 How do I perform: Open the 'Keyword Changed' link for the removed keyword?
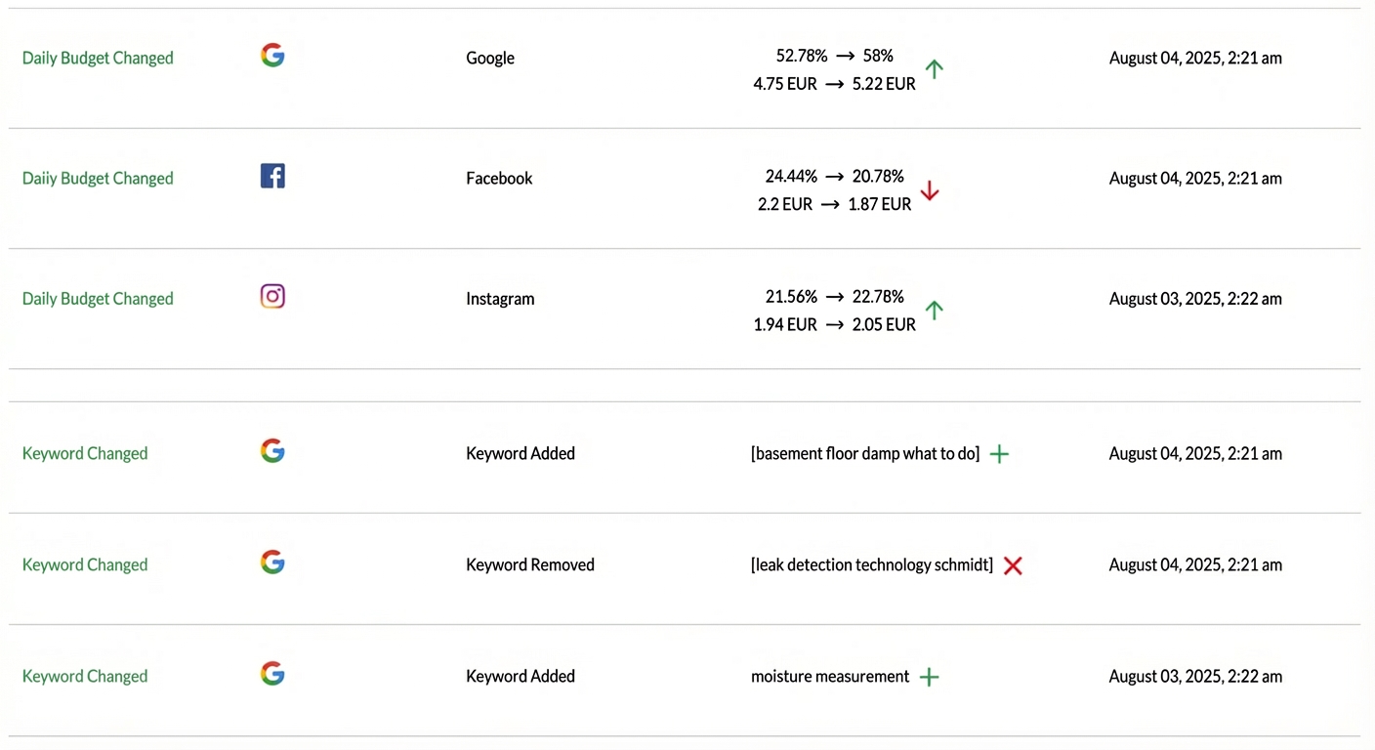(x=85, y=564)
